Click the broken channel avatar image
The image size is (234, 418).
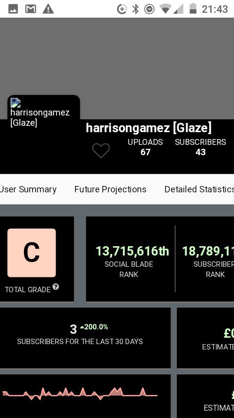coord(16,103)
